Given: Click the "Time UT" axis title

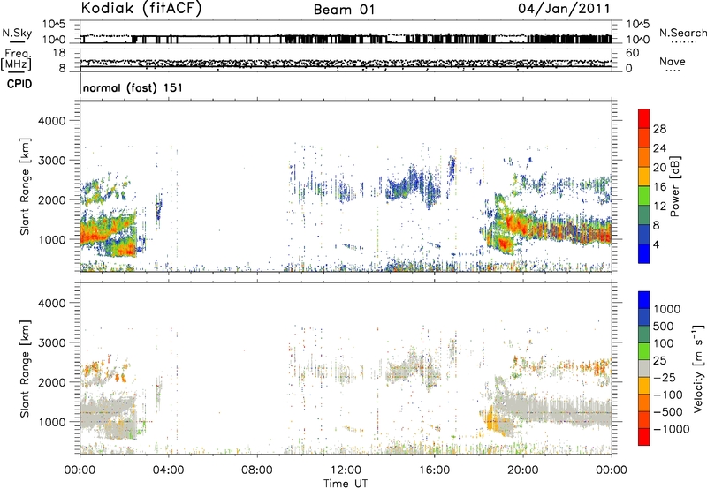Looking at the screenshot, I should tap(346, 484).
